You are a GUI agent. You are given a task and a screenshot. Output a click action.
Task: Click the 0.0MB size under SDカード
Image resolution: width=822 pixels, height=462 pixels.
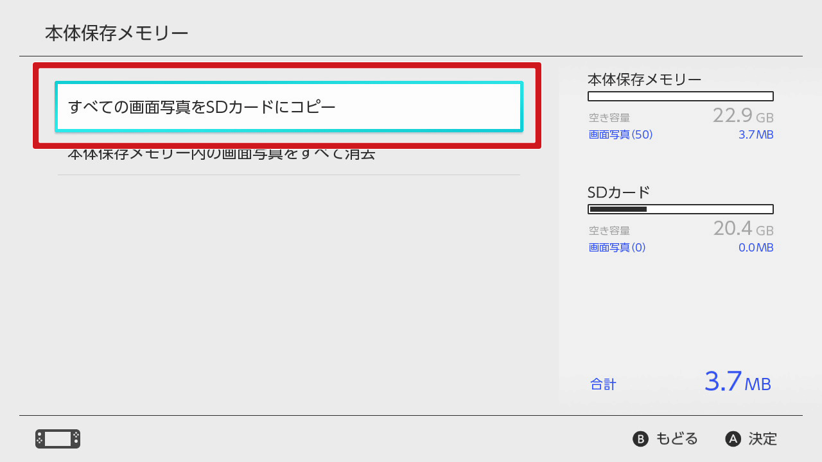[x=756, y=248]
